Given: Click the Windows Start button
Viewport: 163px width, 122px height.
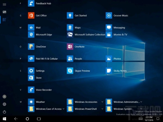Looking at the screenshot, I should [x=4, y=119].
